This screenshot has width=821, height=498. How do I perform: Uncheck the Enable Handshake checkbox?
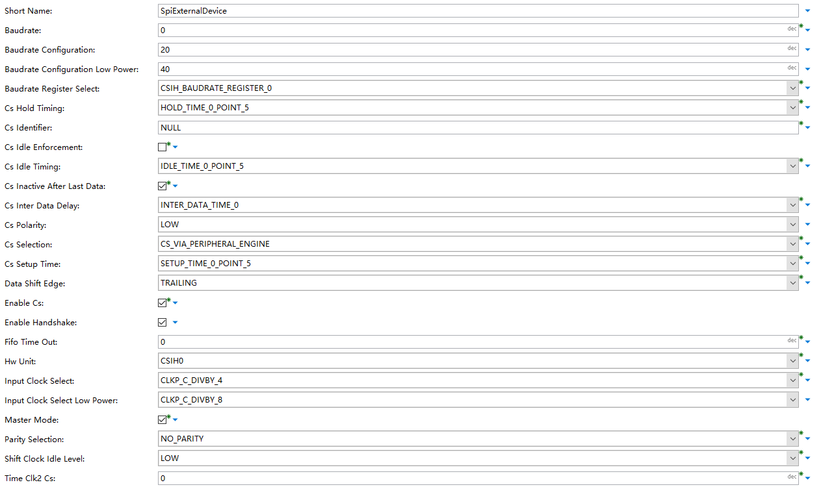[161, 322]
